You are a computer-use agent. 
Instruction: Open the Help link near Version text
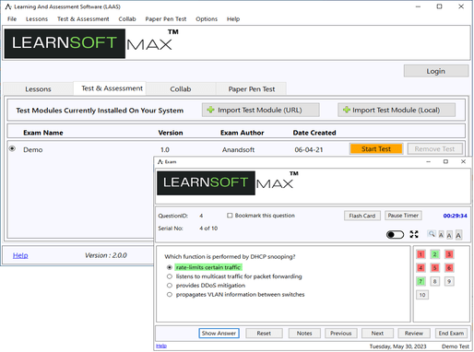[x=20, y=255]
